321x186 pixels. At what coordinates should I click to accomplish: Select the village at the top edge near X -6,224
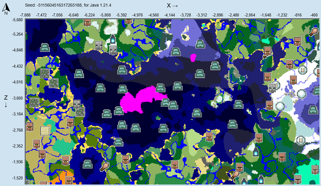click(x=87, y=22)
